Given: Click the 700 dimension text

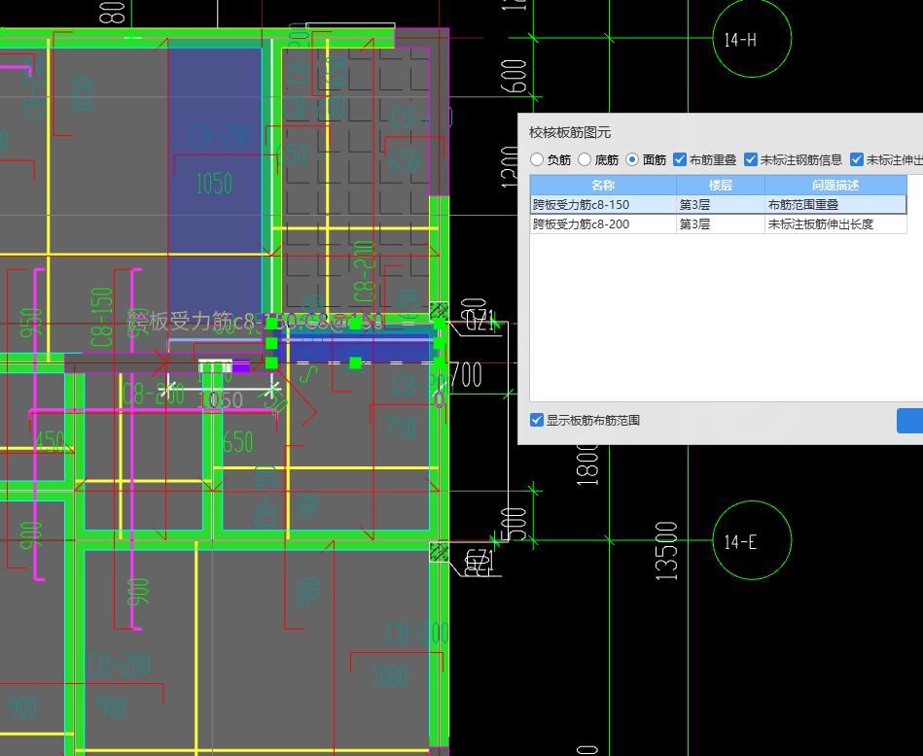Looking at the screenshot, I should (x=468, y=375).
